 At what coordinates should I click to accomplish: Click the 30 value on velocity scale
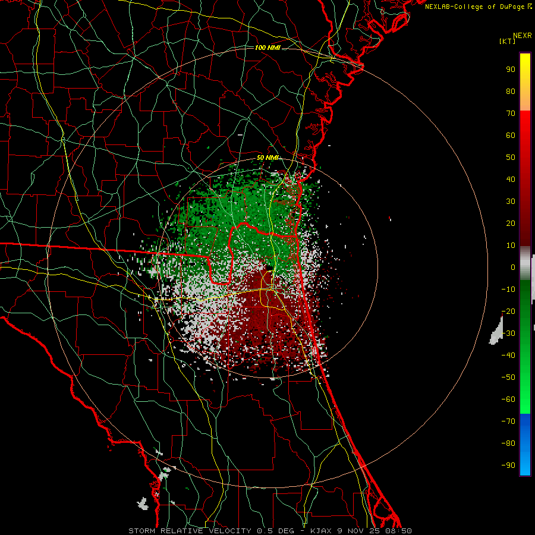point(511,202)
